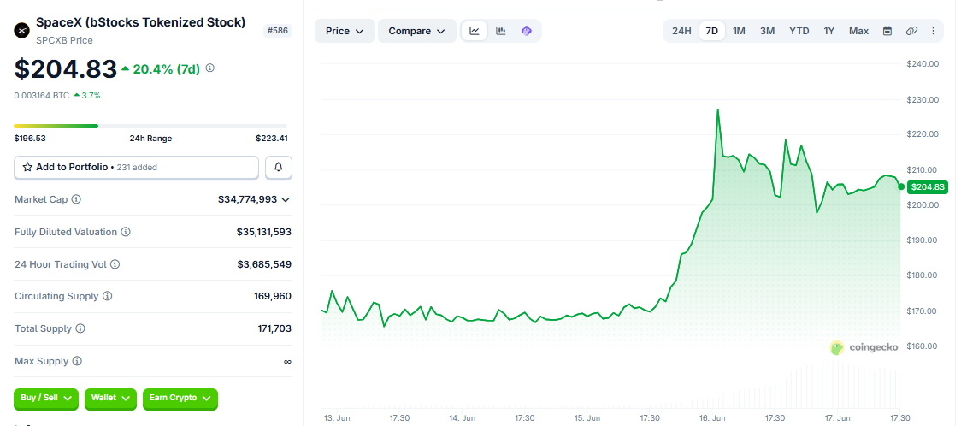Click the price alert bell icon
The image size is (961, 426).
pyautogui.click(x=279, y=168)
